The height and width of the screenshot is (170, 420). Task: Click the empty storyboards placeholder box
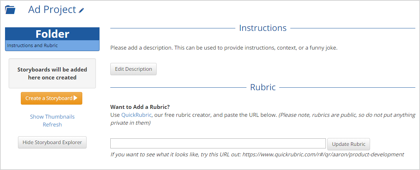click(52, 73)
